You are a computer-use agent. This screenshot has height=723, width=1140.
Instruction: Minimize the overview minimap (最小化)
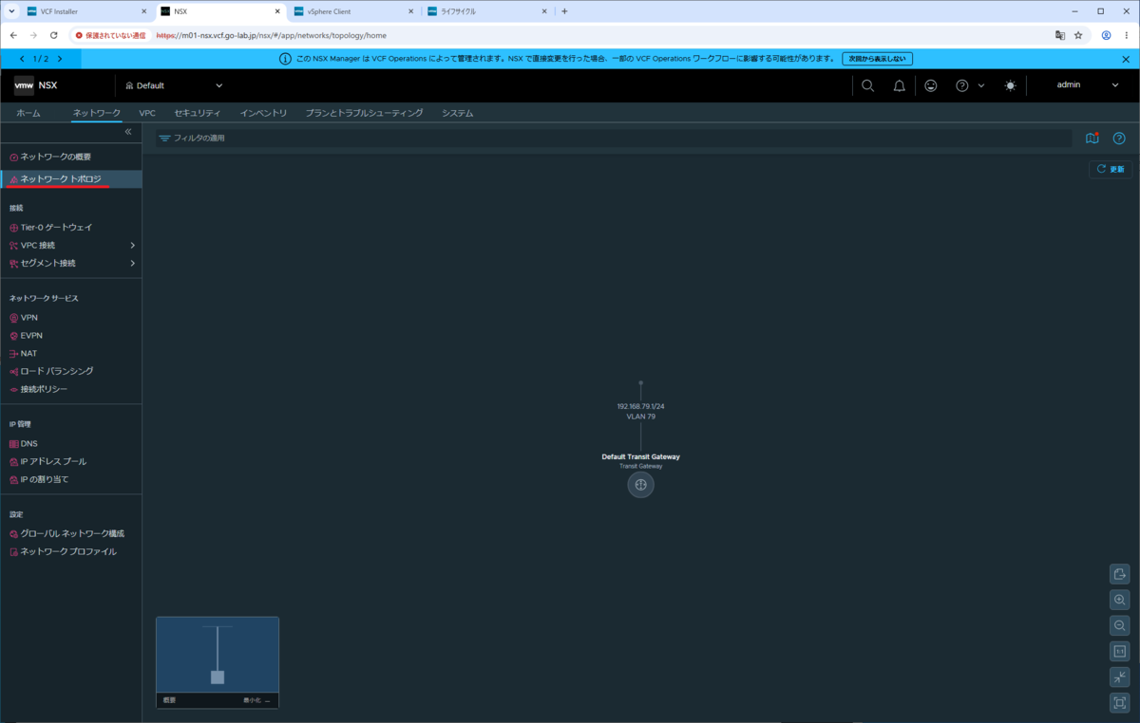click(x=256, y=700)
